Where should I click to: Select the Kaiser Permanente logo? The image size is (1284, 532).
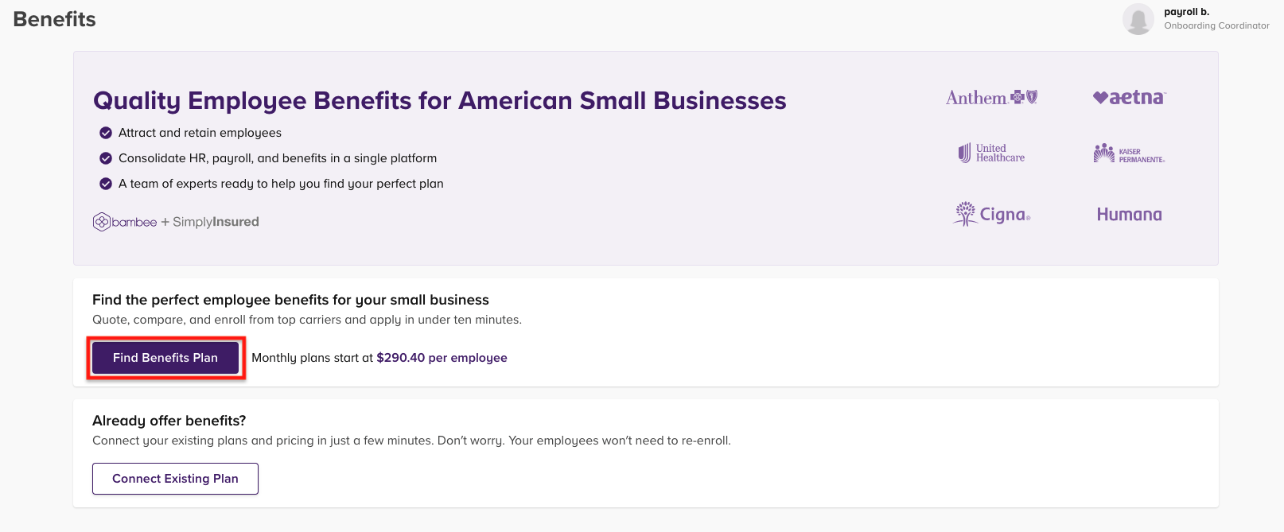(x=1128, y=153)
